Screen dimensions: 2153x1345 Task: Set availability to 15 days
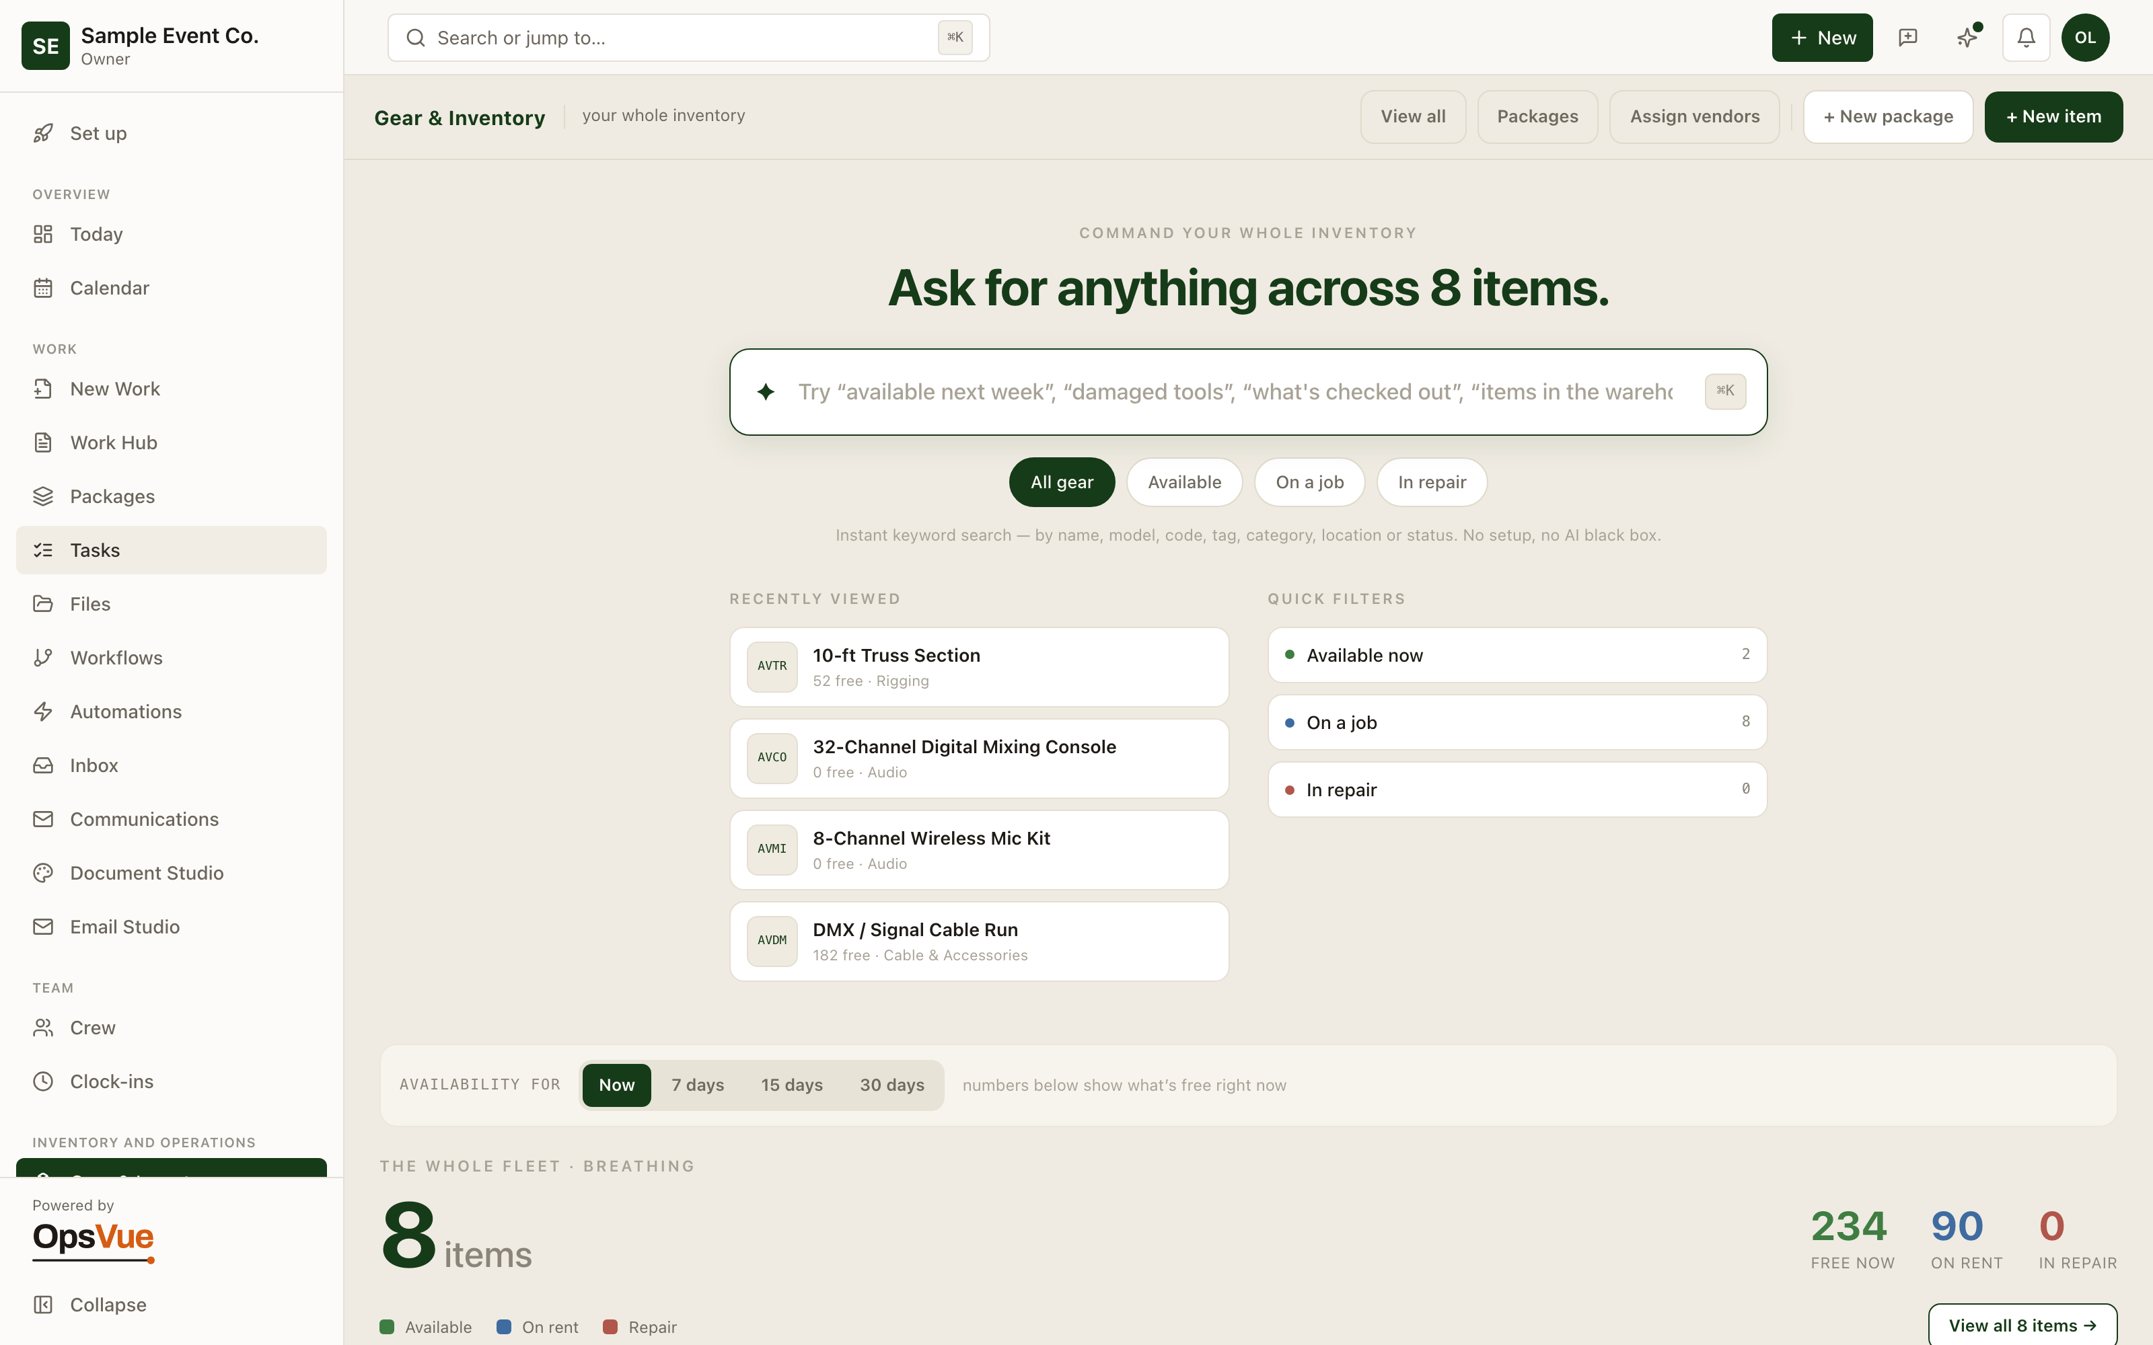[792, 1085]
